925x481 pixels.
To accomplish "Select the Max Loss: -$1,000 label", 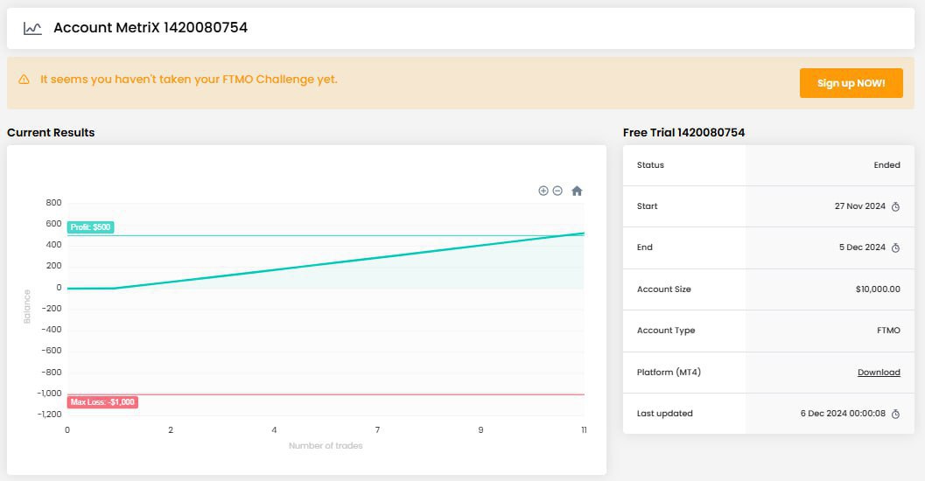I will (102, 402).
